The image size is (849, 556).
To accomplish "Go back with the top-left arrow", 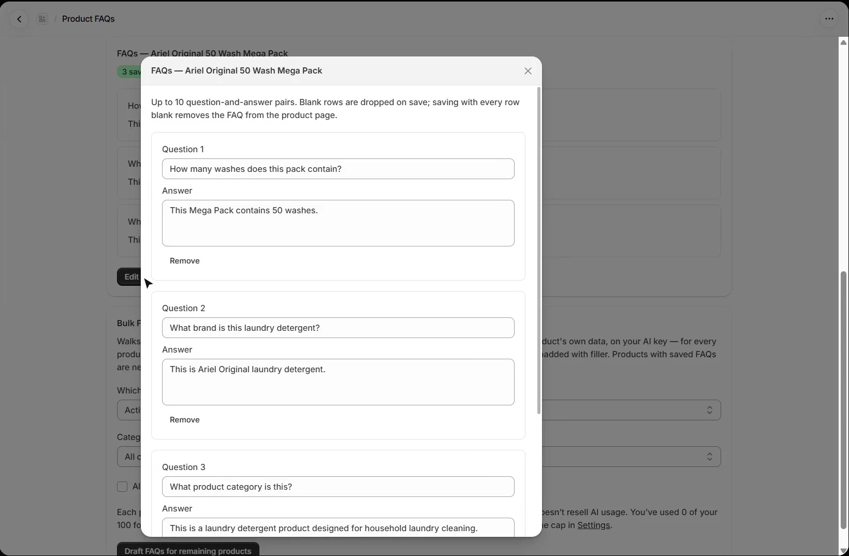I will coord(19,19).
